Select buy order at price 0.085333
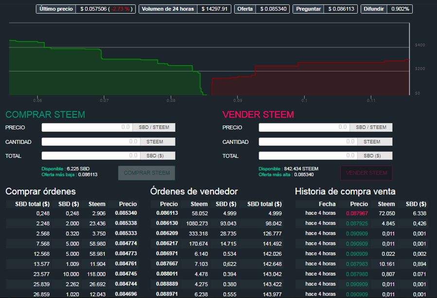The image size is (437, 298). (72, 233)
